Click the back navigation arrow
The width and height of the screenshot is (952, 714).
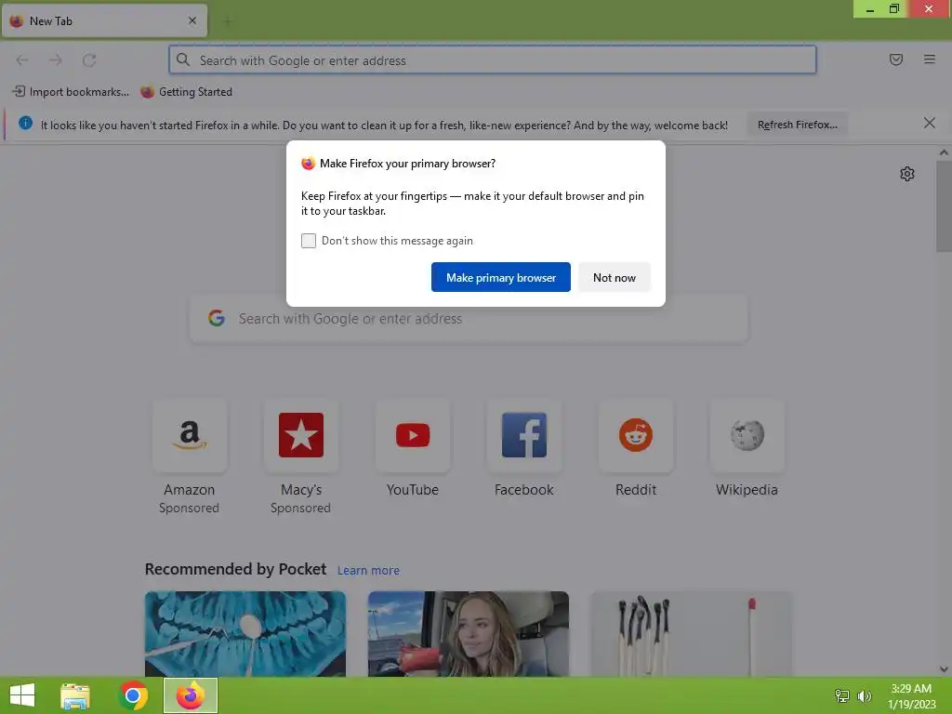pyautogui.click(x=22, y=60)
